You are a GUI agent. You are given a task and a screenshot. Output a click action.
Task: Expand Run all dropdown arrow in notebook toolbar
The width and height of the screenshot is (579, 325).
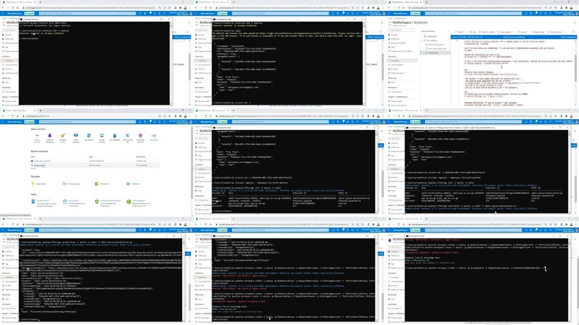[466, 32]
